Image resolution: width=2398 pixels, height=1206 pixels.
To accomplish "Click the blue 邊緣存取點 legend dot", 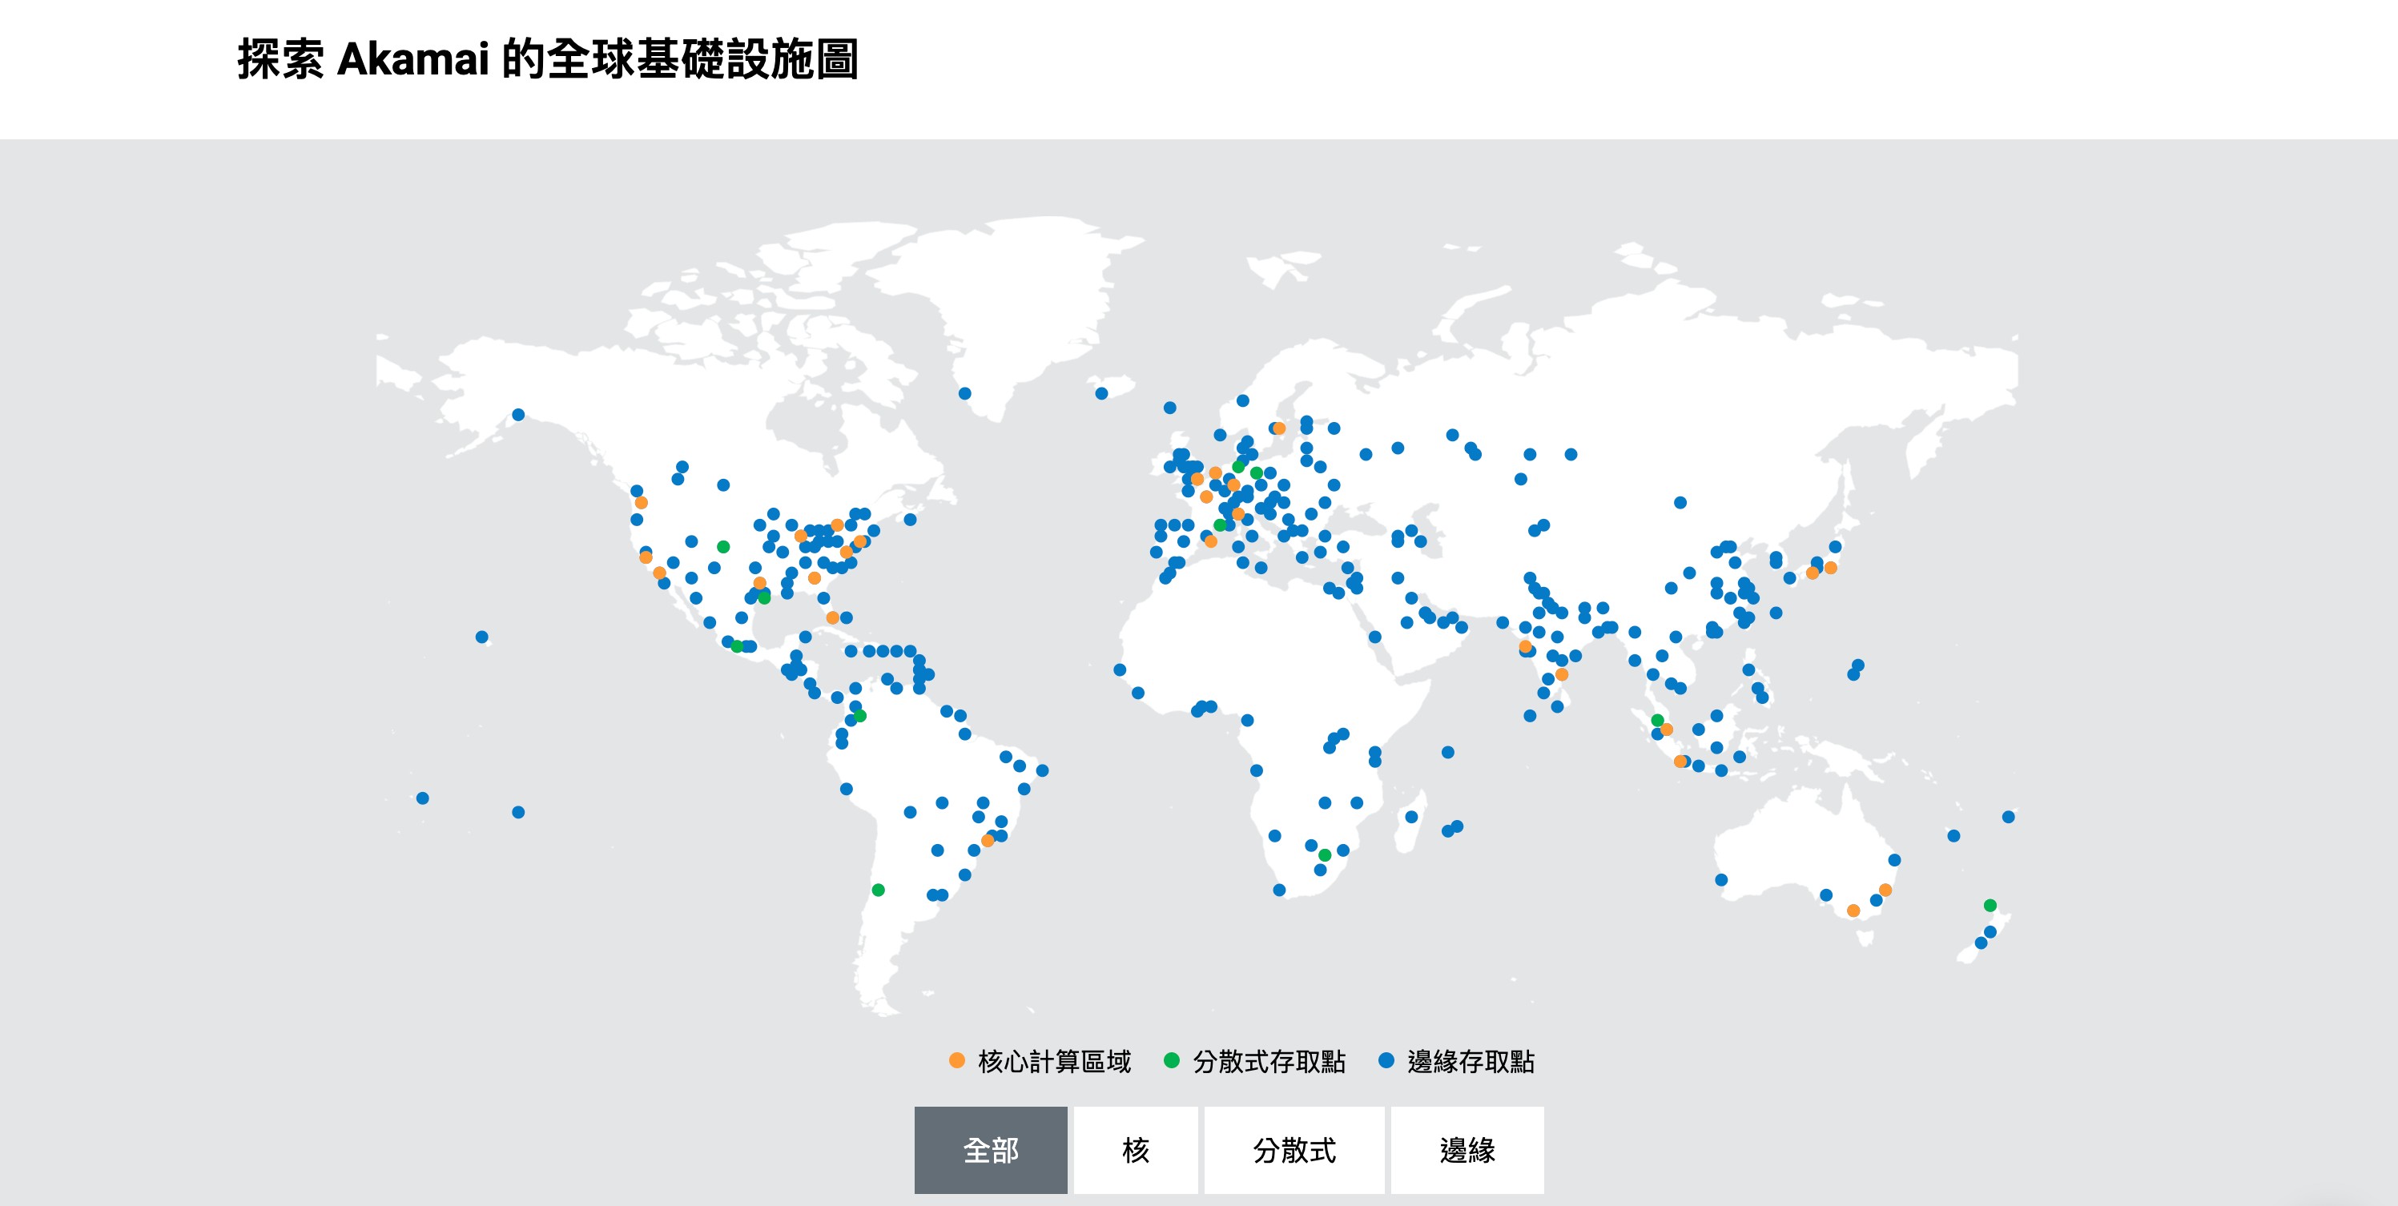I will click(1386, 1060).
